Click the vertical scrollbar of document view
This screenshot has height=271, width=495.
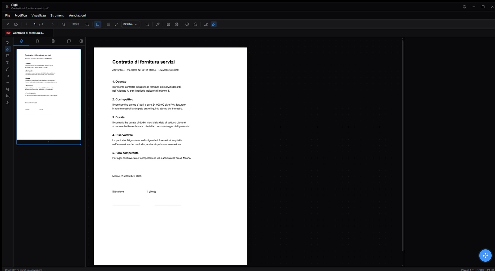[x=402, y=145]
